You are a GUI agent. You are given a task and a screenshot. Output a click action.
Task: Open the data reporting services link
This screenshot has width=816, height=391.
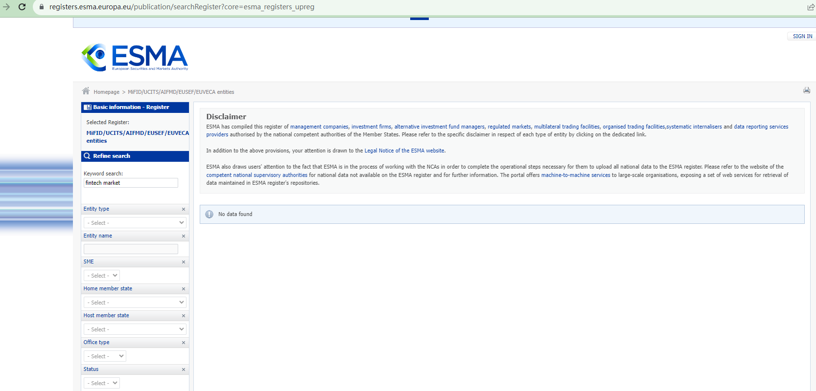tap(761, 127)
